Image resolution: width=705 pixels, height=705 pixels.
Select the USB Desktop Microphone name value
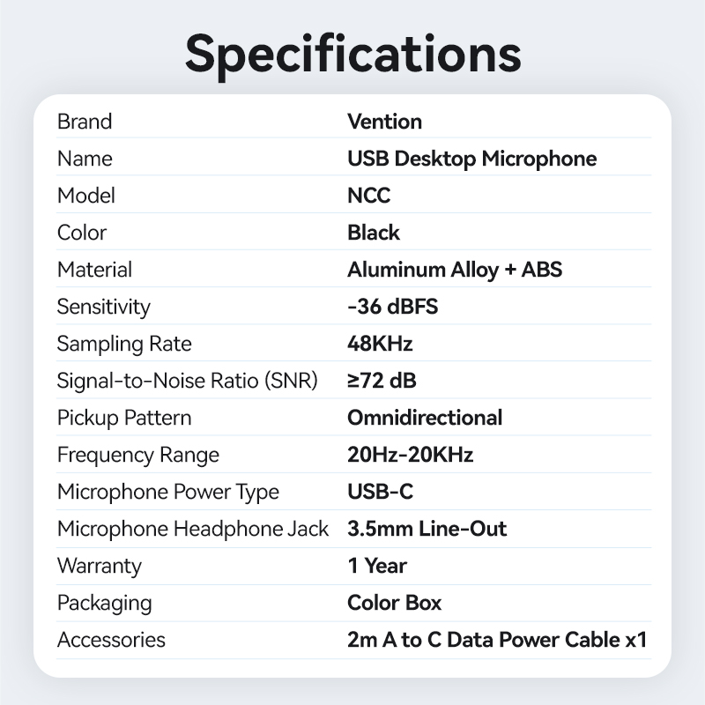471,159
